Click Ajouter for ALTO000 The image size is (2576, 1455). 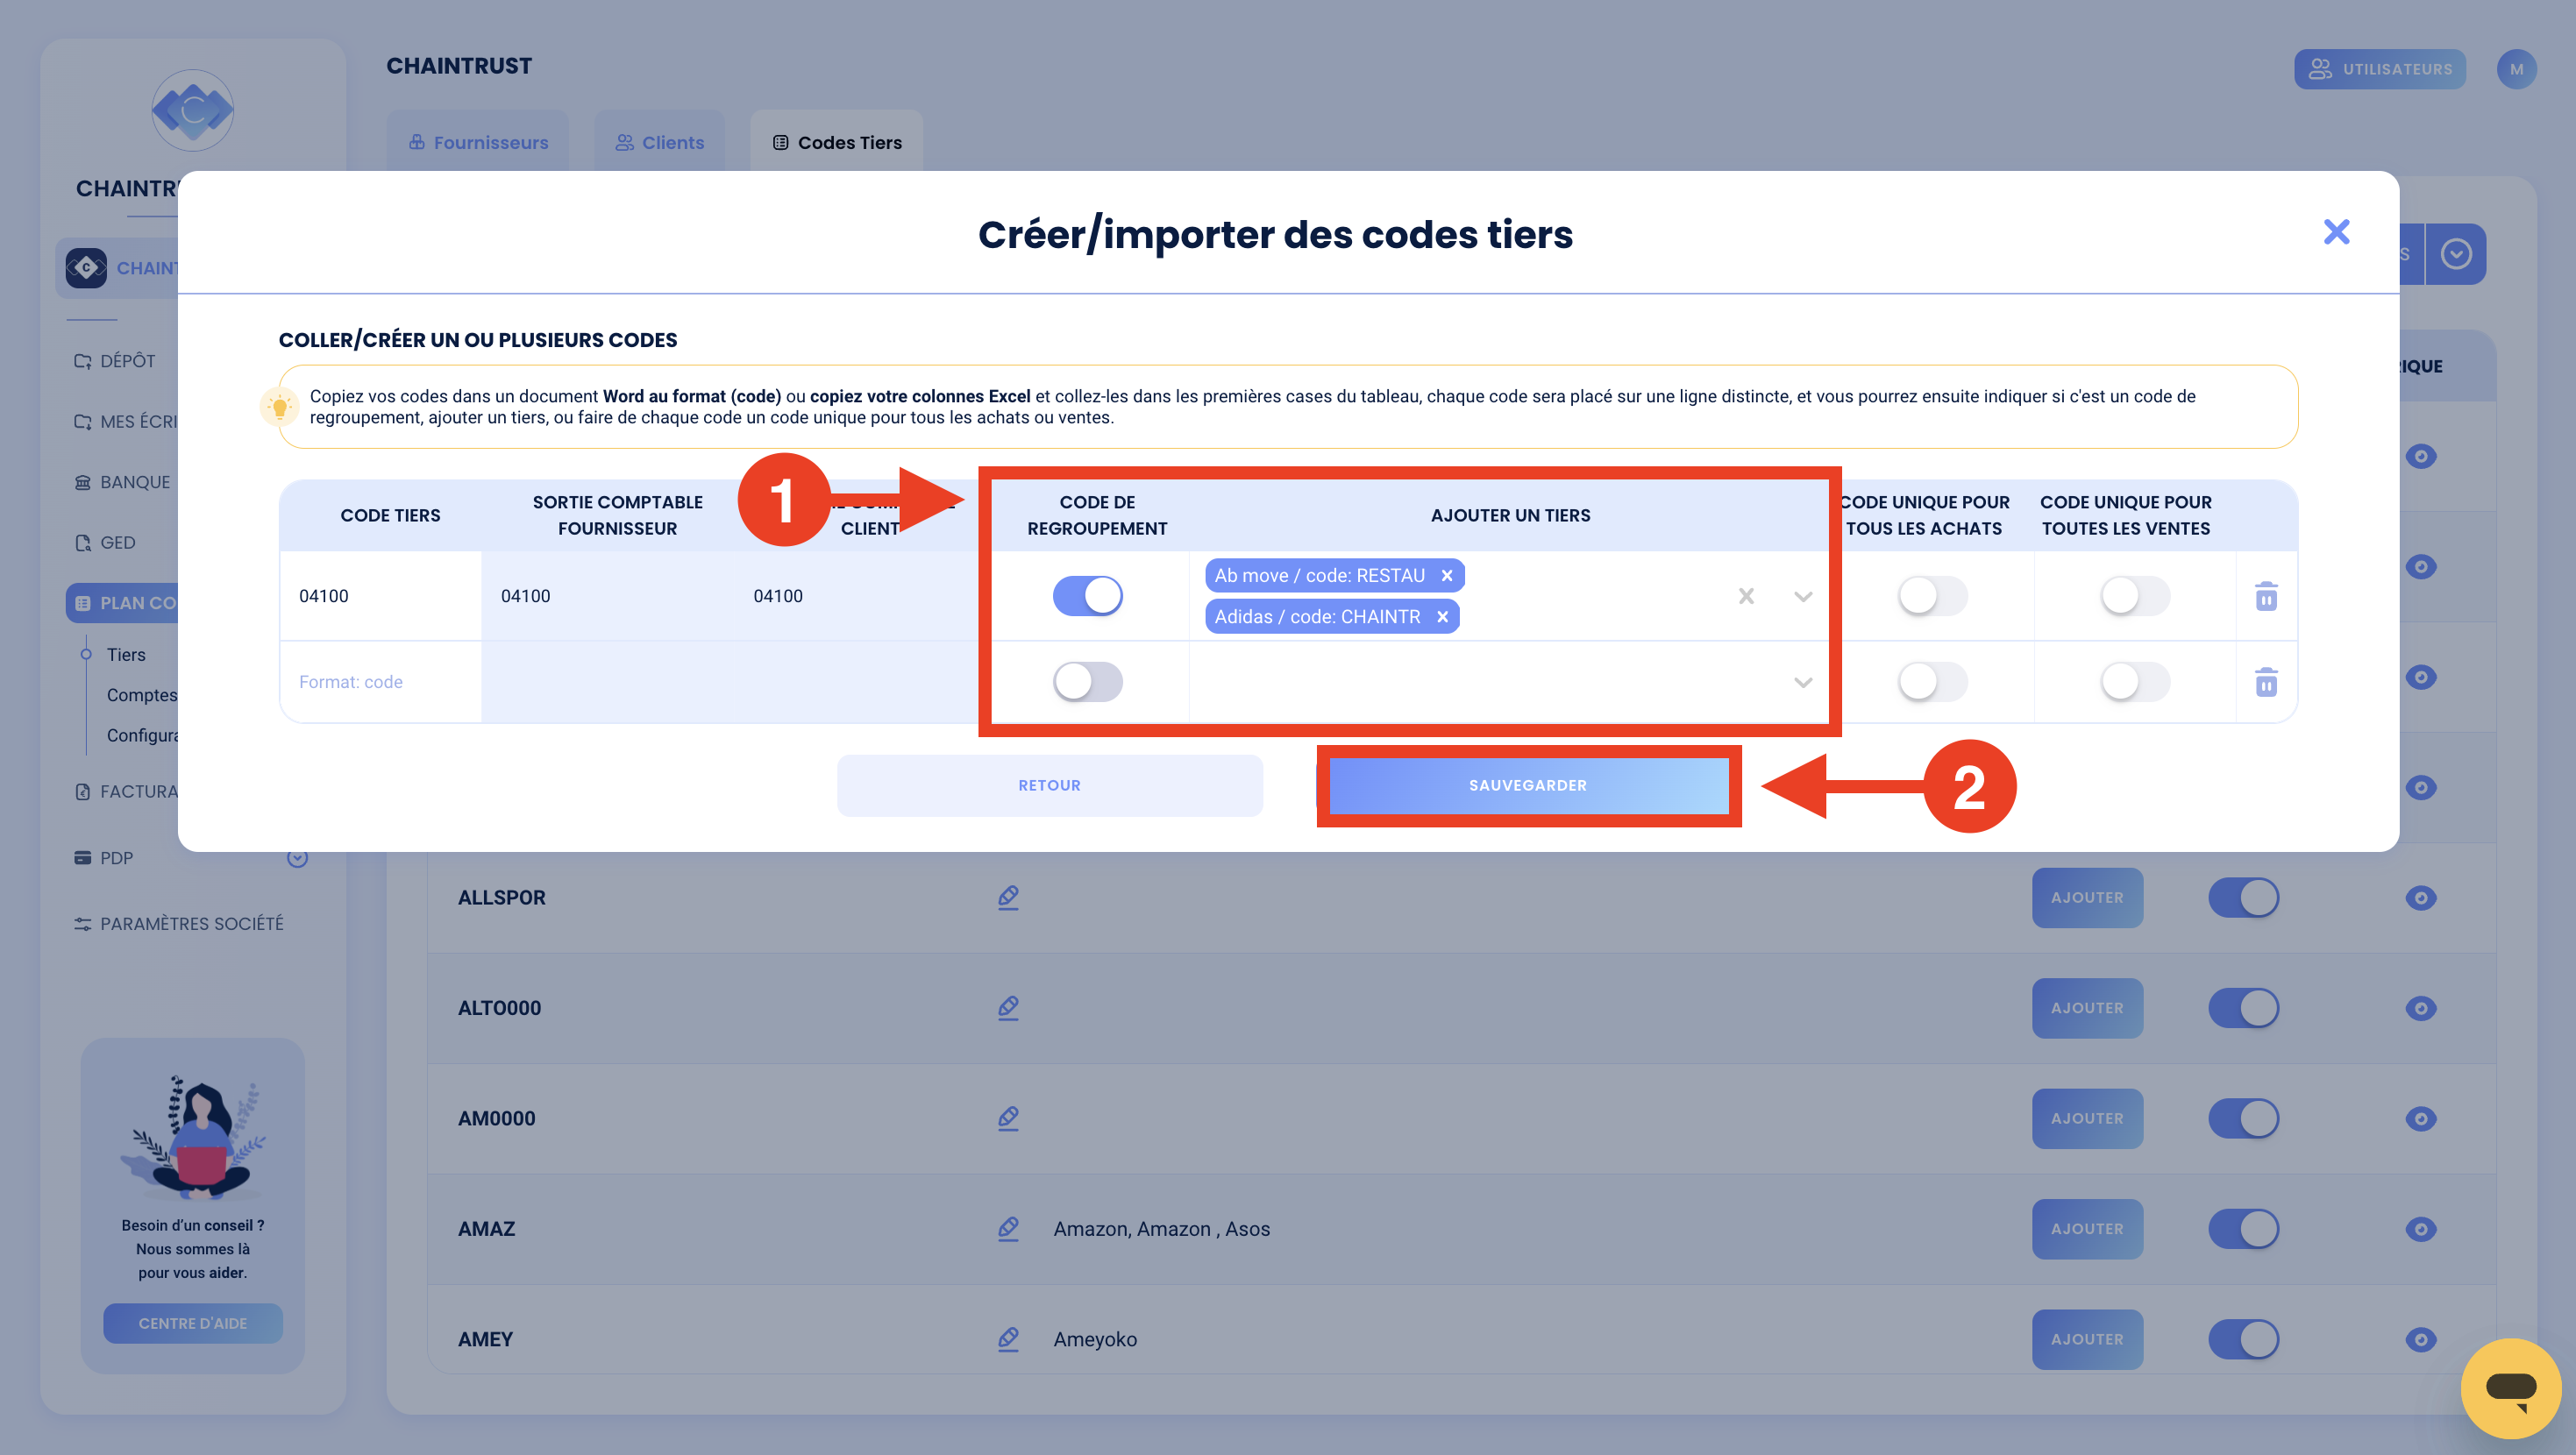pos(2087,1007)
